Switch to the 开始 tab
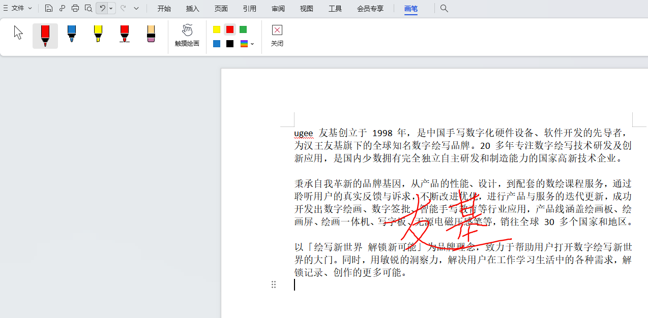The height and width of the screenshot is (318, 648). (164, 9)
